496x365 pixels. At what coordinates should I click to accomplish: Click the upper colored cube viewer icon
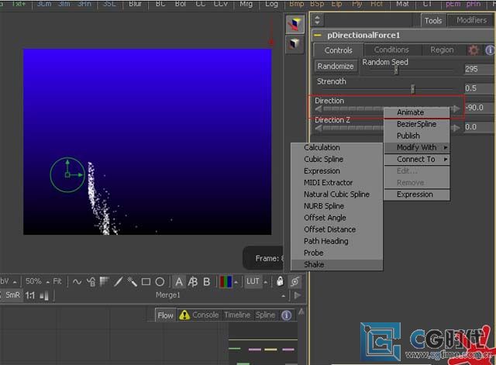click(294, 24)
